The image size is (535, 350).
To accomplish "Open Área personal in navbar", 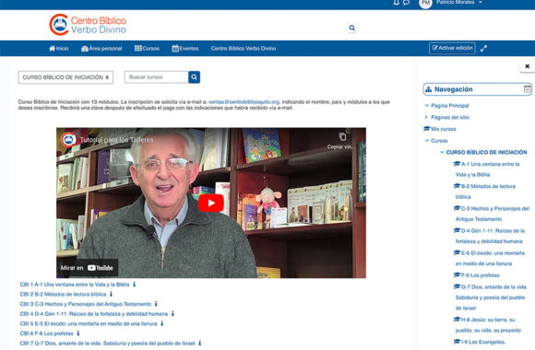I will [101, 49].
